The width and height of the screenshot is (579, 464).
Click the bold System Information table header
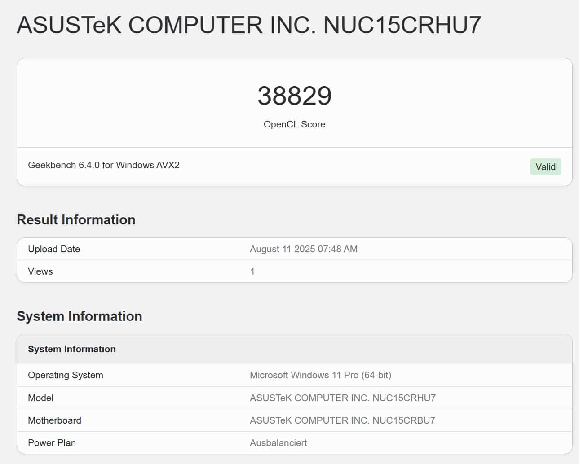click(72, 349)
